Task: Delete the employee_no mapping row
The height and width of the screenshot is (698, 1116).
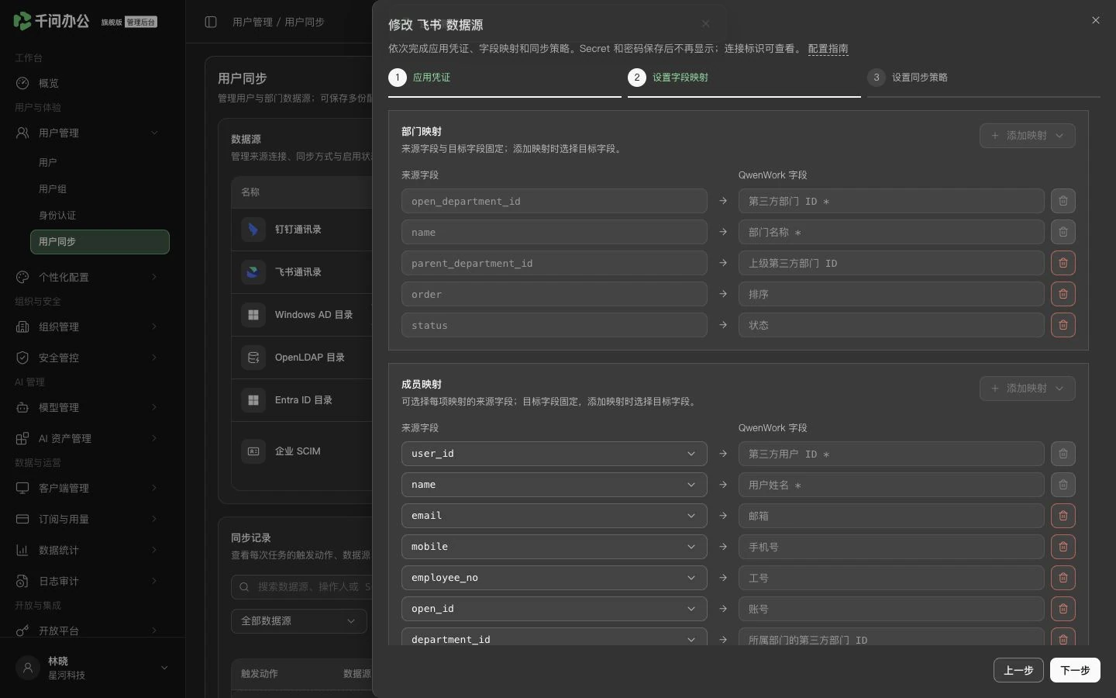Action: (x=1063, y=578)
